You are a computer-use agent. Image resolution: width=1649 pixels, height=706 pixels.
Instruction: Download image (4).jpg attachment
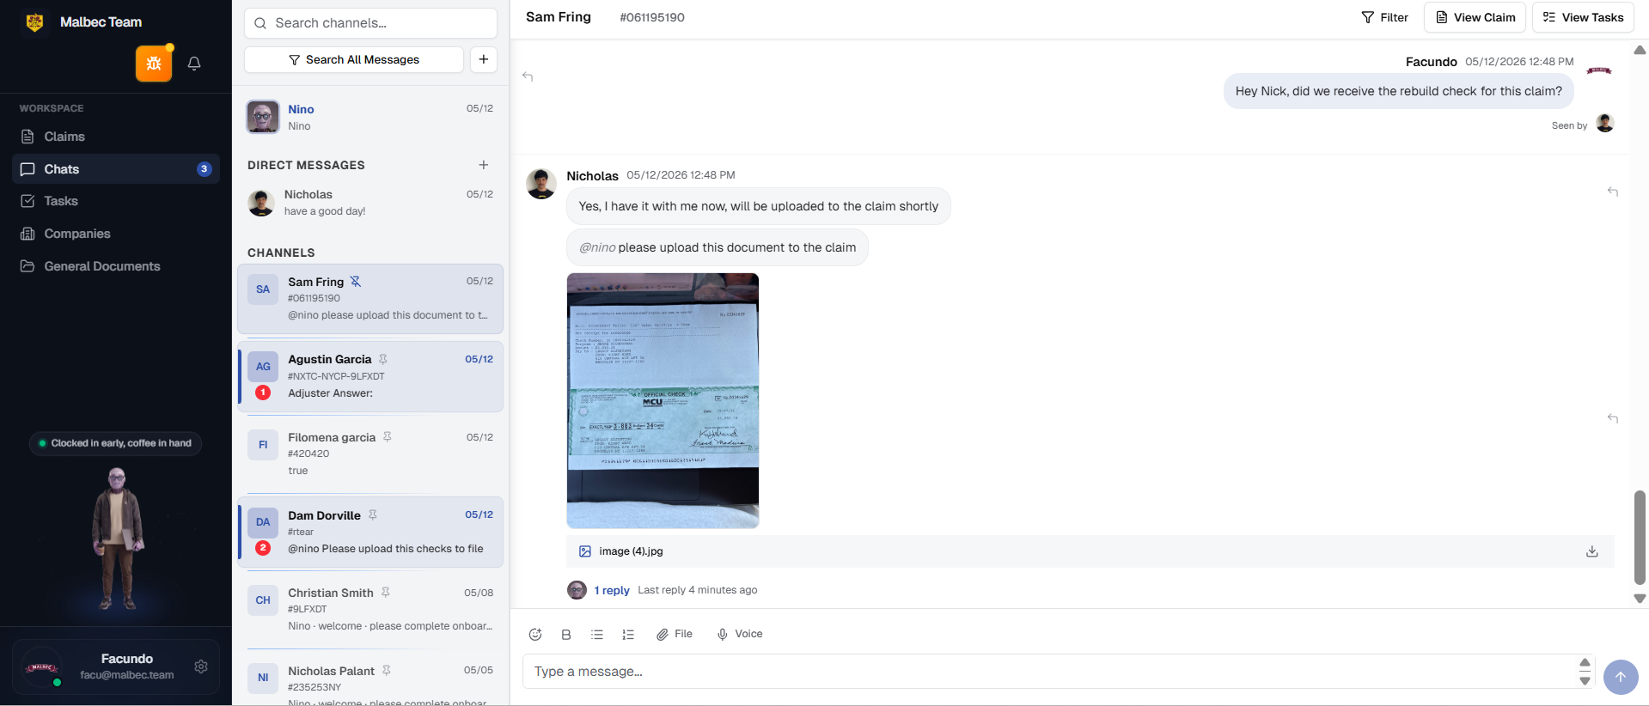[1592, 551]
